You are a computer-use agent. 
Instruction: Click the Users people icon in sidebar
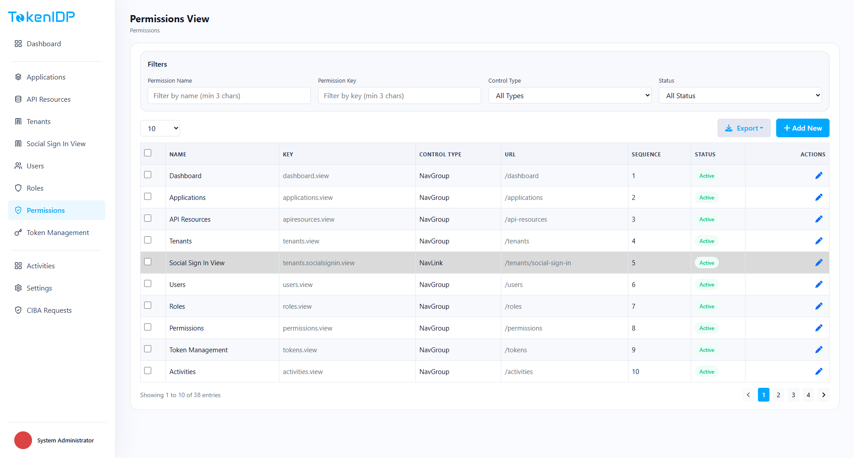point(18,166)
